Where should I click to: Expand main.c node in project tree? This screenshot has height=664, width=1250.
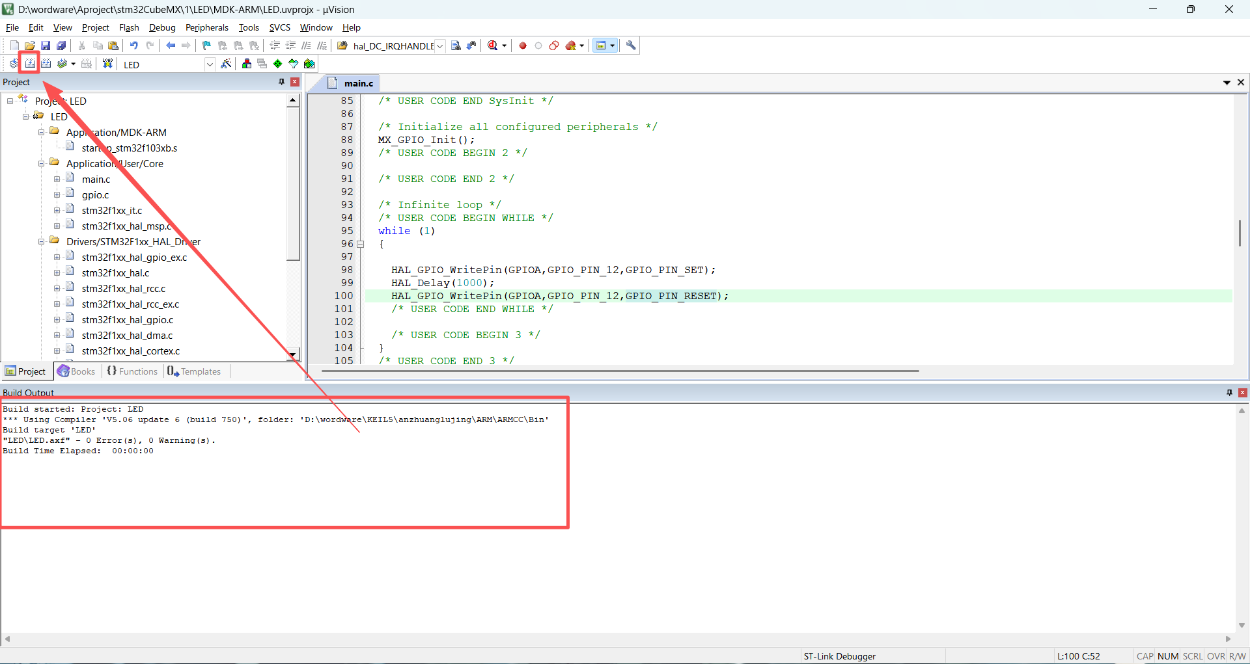pos(57,179)
